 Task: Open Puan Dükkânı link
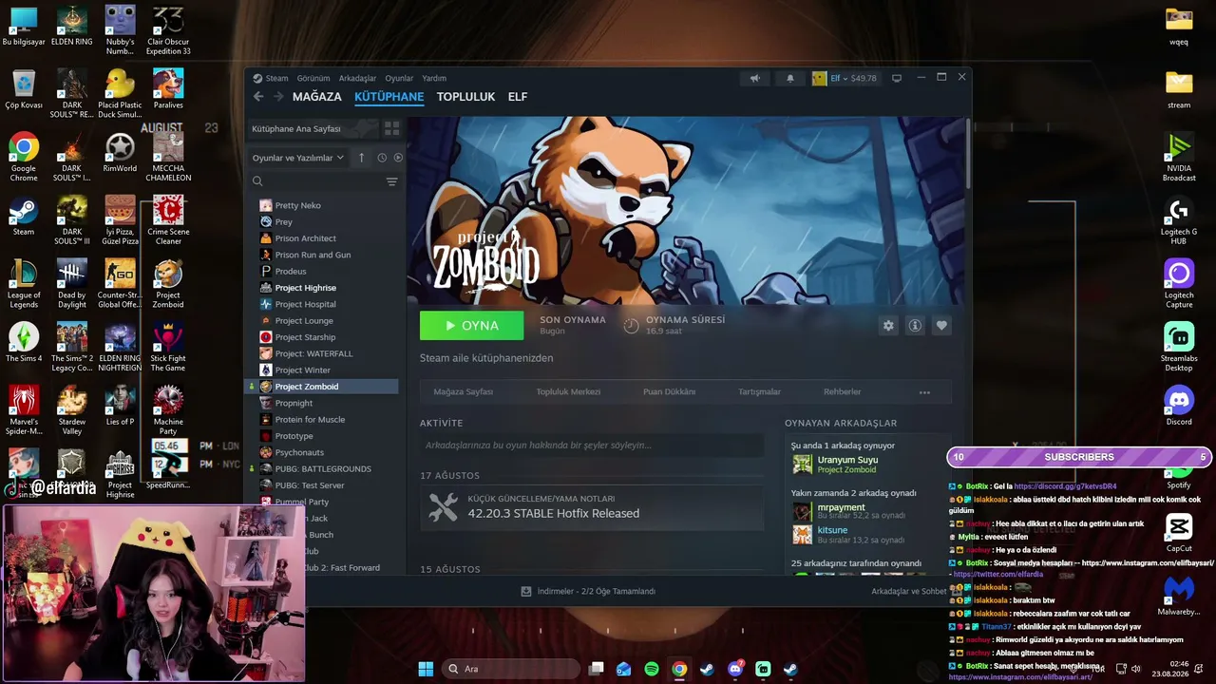[x=670, y=391]
